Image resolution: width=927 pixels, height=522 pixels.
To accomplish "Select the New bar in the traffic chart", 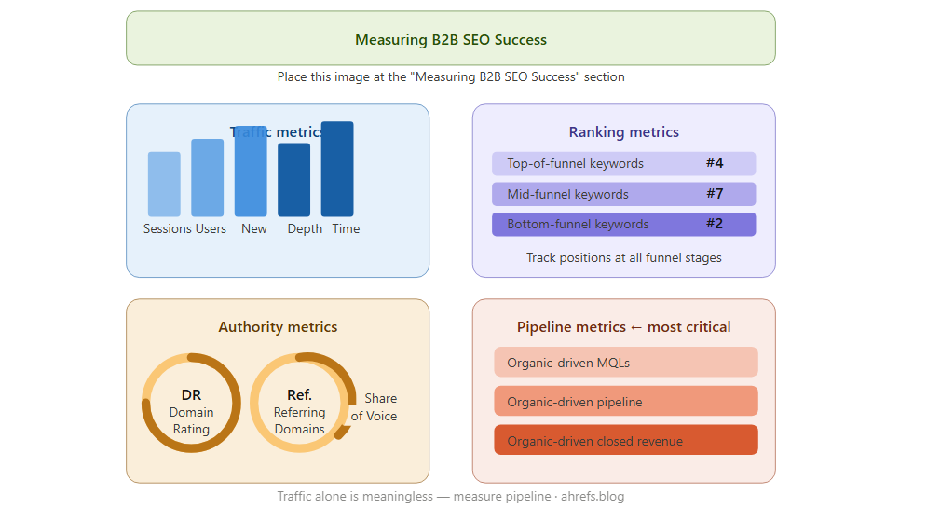I will tap(251, 171).
